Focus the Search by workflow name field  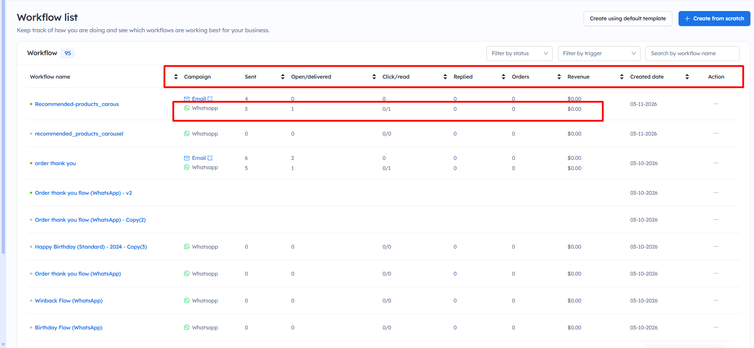click(692, 53)
